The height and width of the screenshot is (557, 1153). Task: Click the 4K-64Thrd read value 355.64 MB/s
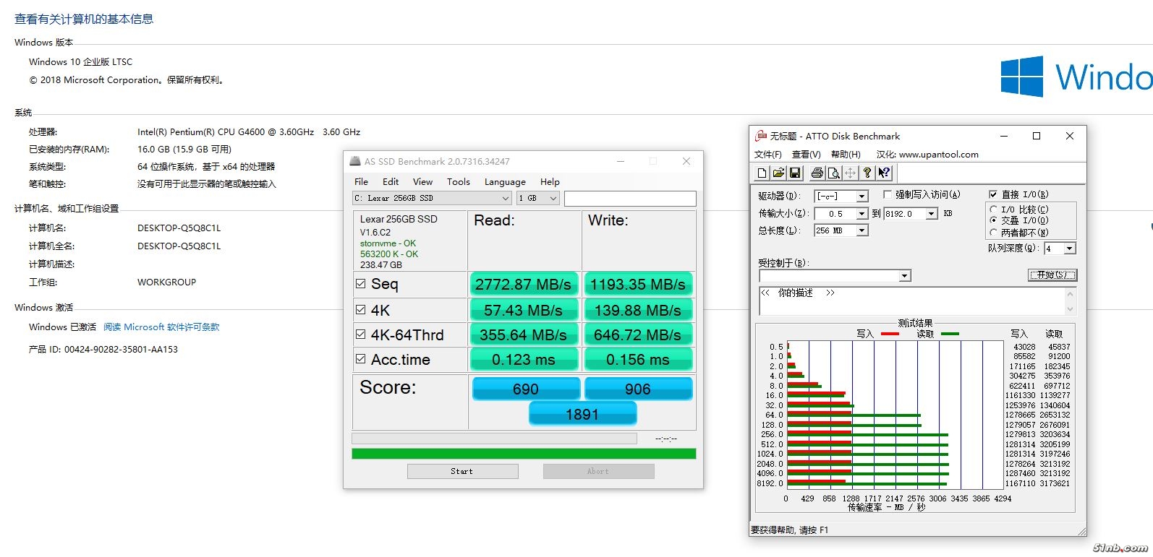pyautogui.click(x=523, y=335)
